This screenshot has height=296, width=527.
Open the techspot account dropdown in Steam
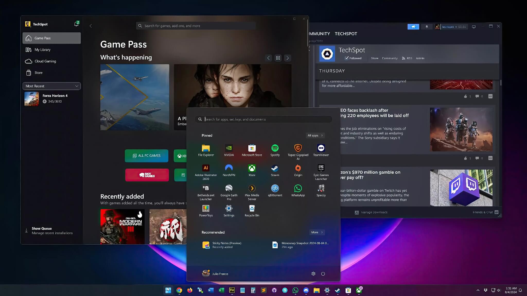(x=450, y=26)
